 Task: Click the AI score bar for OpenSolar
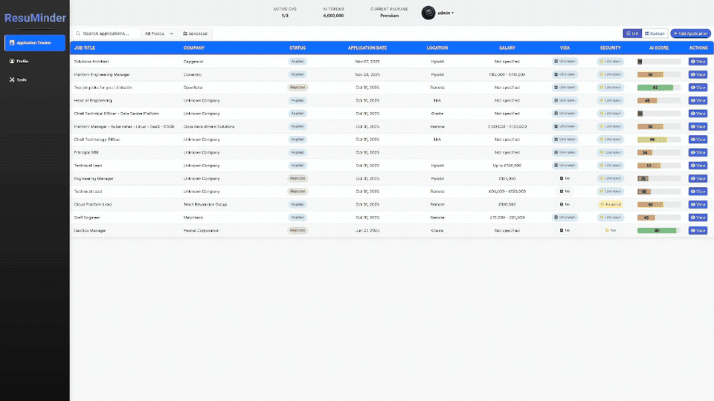pos(658,88)
